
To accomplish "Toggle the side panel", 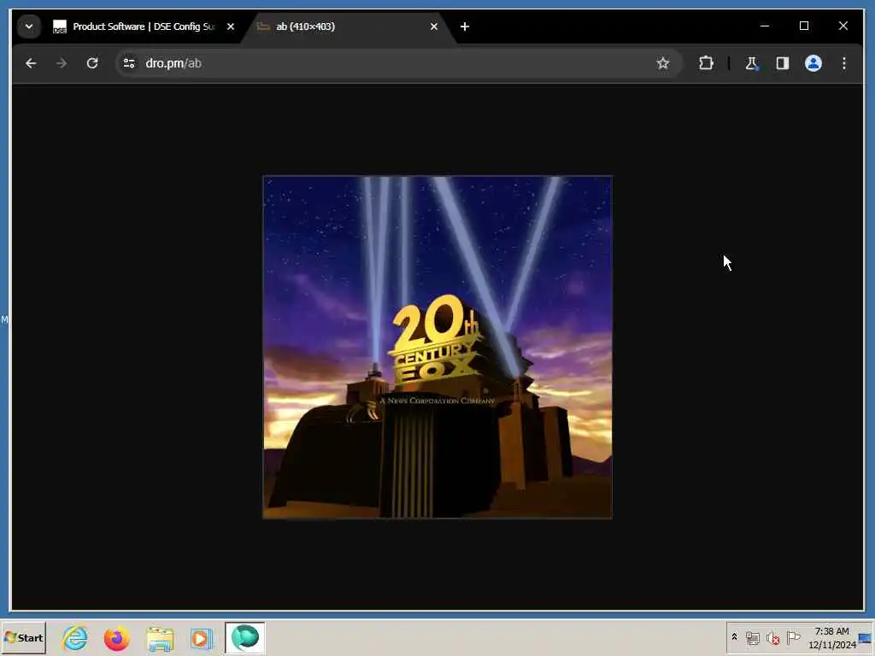I will (x=783, y=63).
